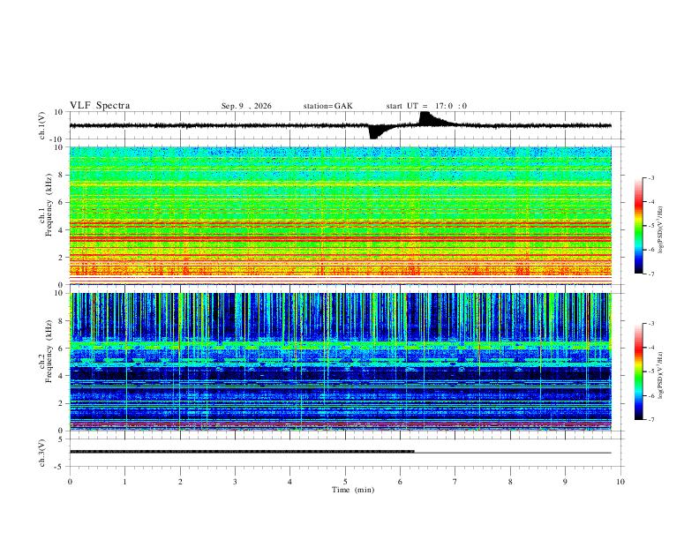Click the ch.1 spectrogram color scale bar
The height and width of the screenshot is (540, 699).
tap(638, 226)
